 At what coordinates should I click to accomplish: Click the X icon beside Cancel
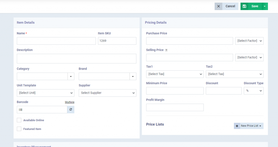coord(219,6)
